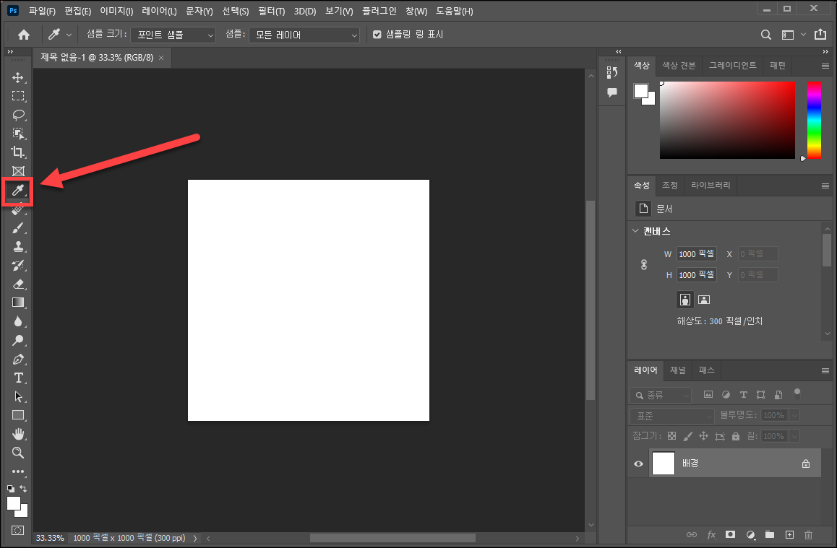Select the Eyedropper tool in toolbar
The width and height of the screenshot is (837, 548).
point(18,191)
